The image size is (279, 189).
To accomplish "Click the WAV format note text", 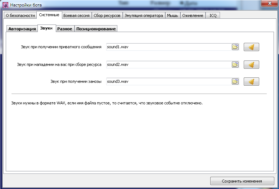I will coord(107,103).
